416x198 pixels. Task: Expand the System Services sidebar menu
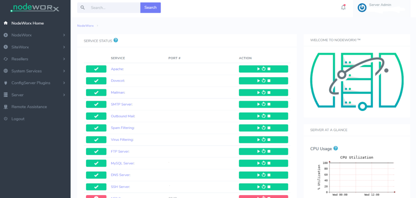pos(35,71)
